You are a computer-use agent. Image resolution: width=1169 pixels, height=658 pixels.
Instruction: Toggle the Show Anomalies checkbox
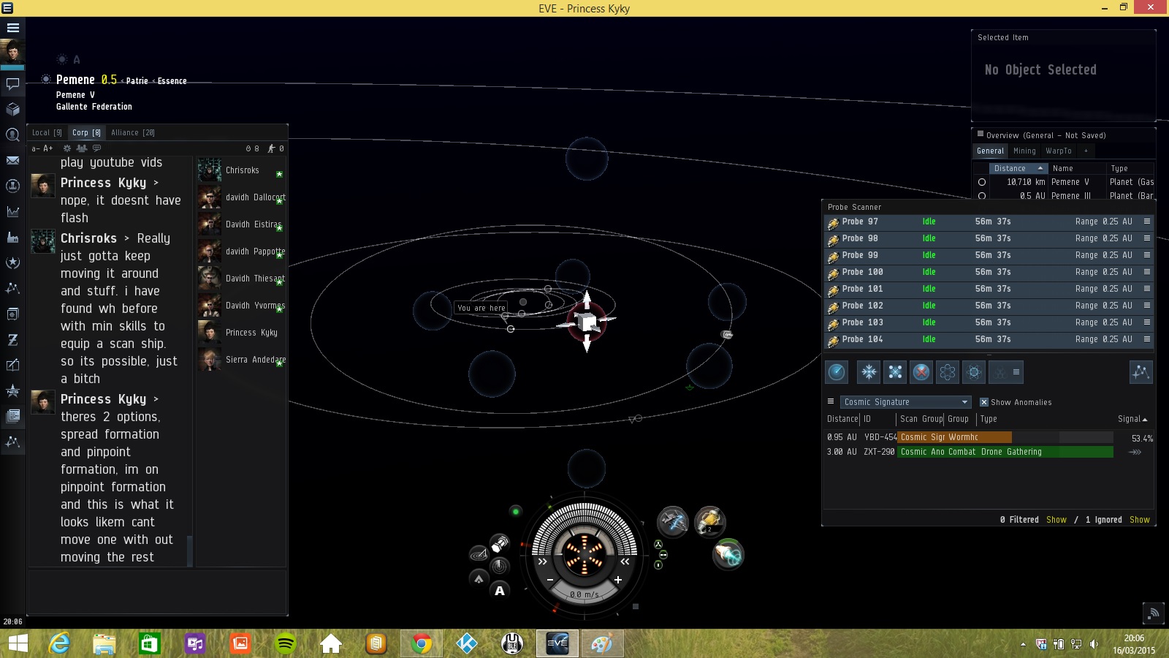click(x=984, y=402)
